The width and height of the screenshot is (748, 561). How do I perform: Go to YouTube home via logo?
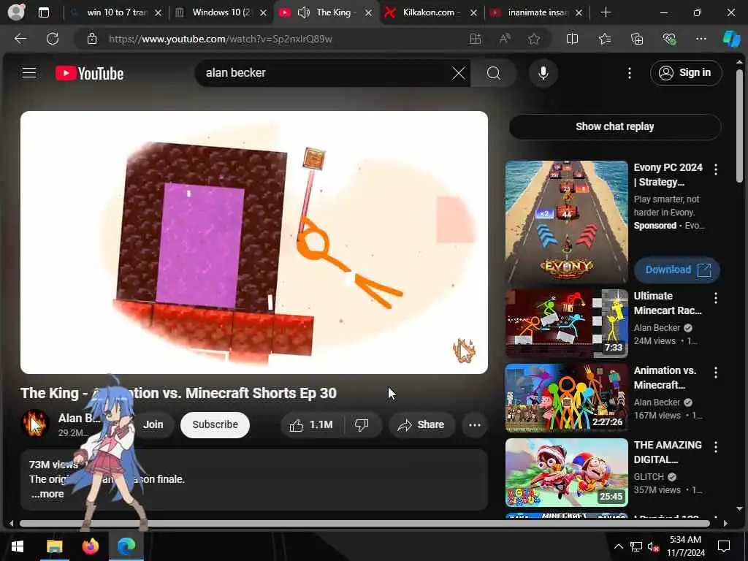[x=90, y=74]
